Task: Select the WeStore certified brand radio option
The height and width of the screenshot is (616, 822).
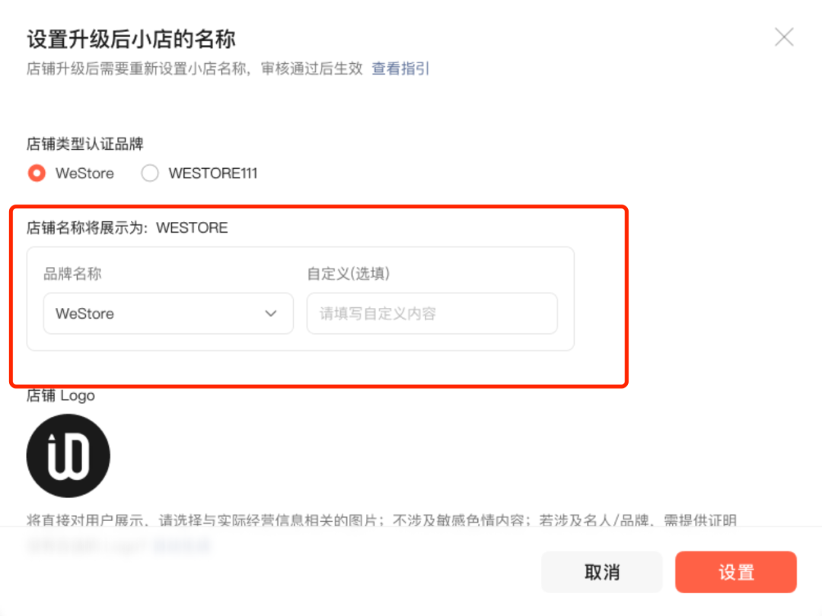Action: pyautogui.click(x=36, y=173)
